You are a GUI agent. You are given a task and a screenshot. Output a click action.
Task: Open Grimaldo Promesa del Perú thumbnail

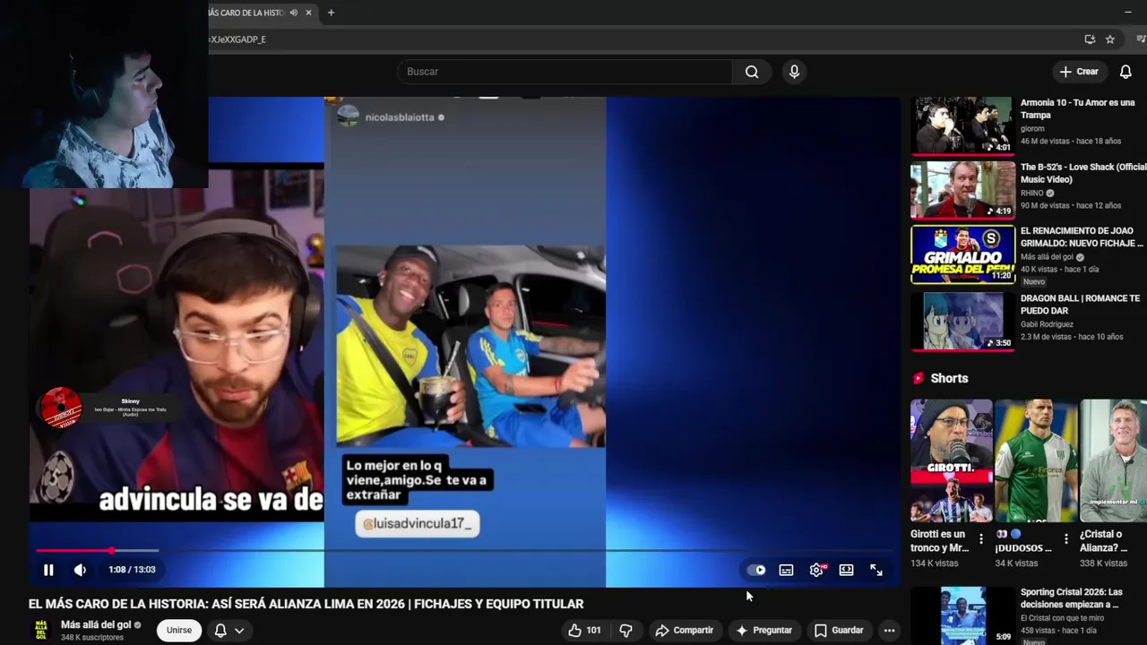click(962, 254)
